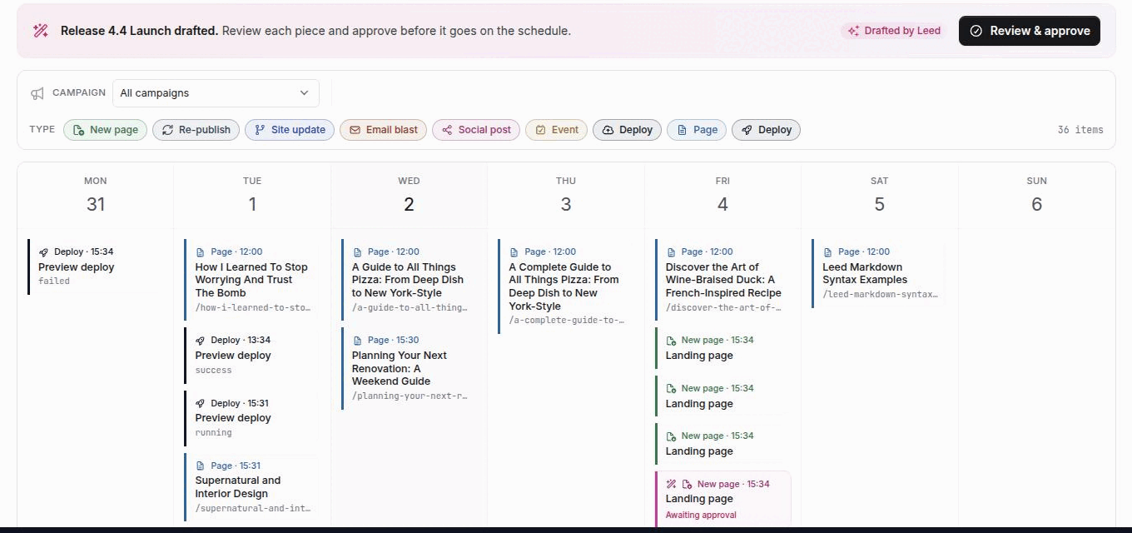Click page icon on Wine-Braised Duck card
The height and width of the screenshot is (533, 1132).
(x=671, y=252)
